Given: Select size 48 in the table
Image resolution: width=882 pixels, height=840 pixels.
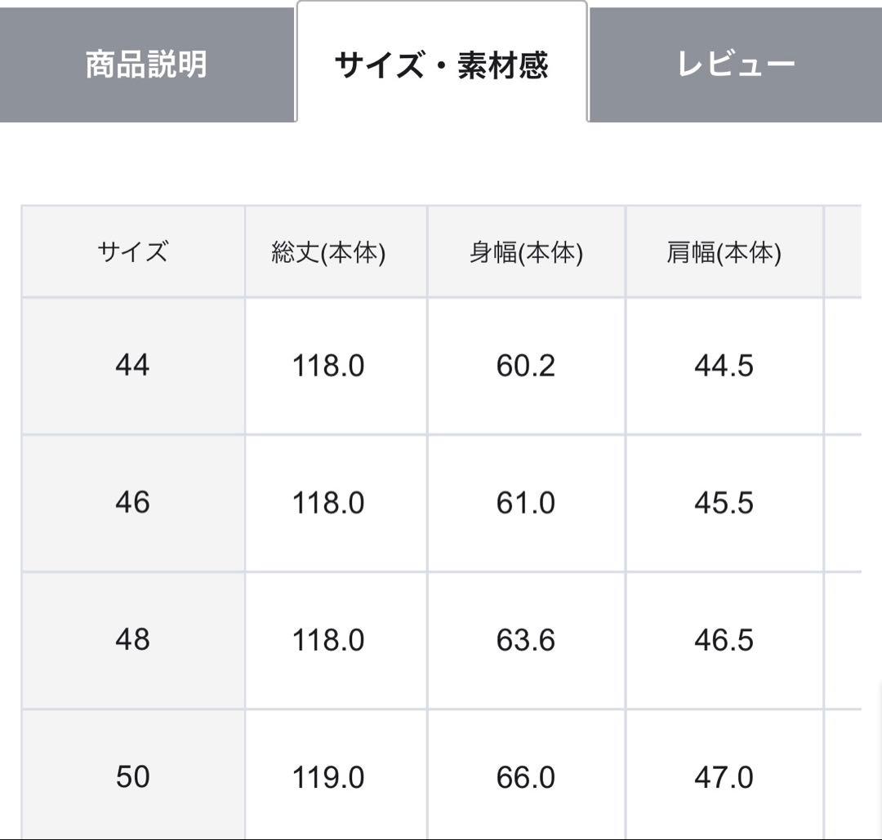Looking at the screenshot, I should (133, 641).
